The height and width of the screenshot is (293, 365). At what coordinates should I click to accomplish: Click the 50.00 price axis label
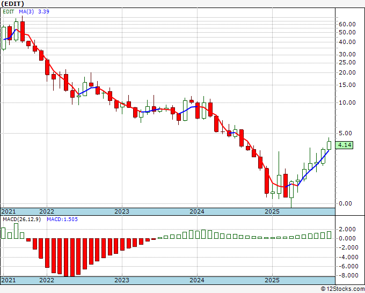point(347,32)
